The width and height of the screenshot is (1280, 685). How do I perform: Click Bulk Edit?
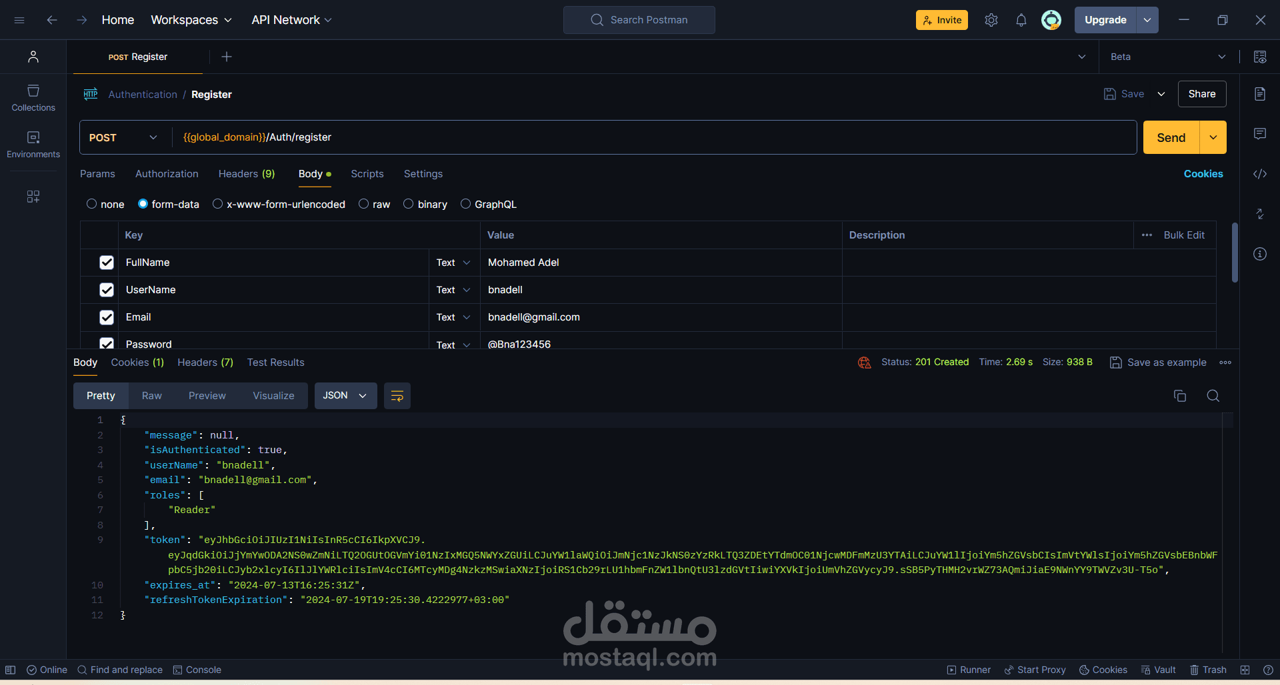[x=1184, y=235]
